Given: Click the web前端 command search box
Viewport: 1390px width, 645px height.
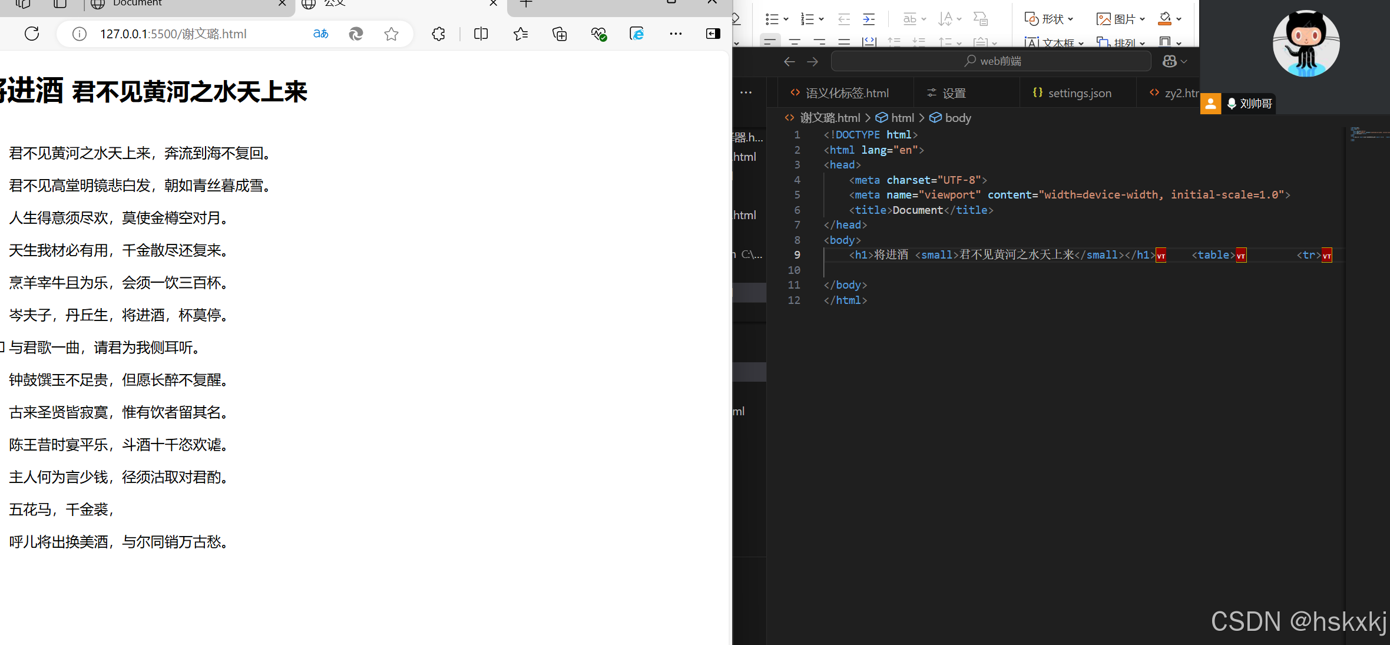Looking at the screenshot, I should pos(991,61).
